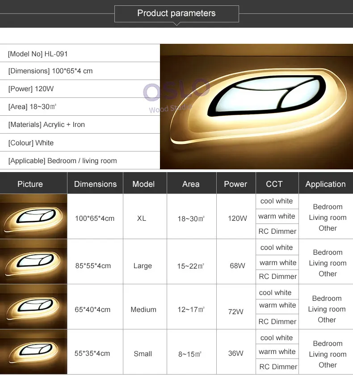Select warm white in the XL row
Viewport: 353px width, 375px height.
[277, 216]
